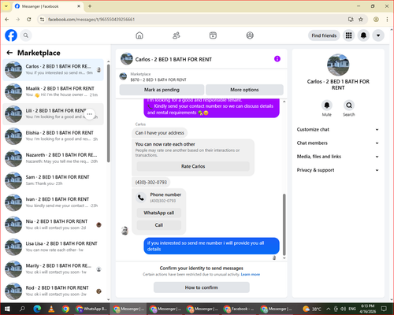Show hidden tray icons chevron
The image size is (394, 315).
[329, 309]
